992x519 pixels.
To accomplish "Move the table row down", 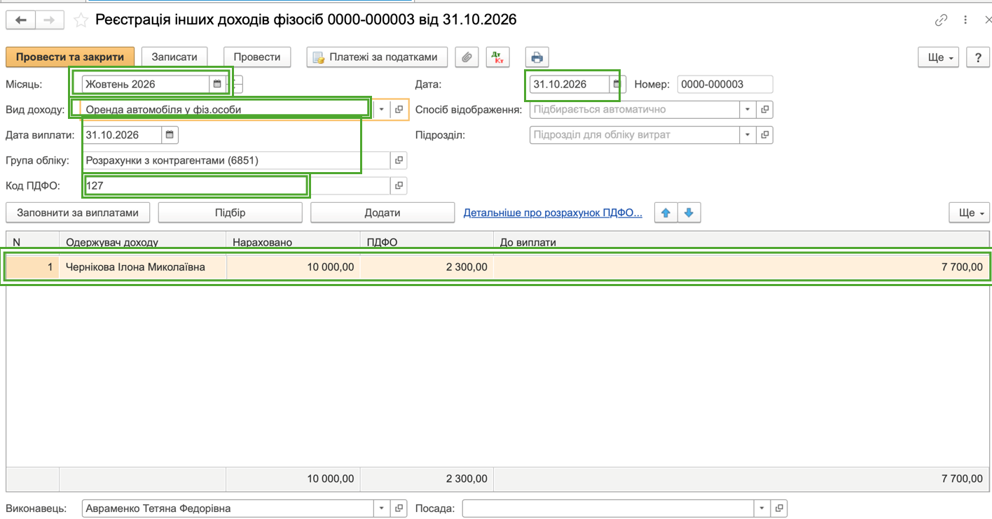I will pos(689,213).
